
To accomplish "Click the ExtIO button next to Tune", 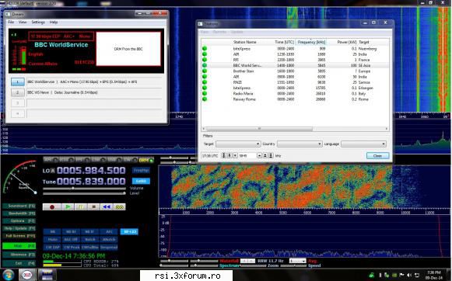I will coord(141,181).
